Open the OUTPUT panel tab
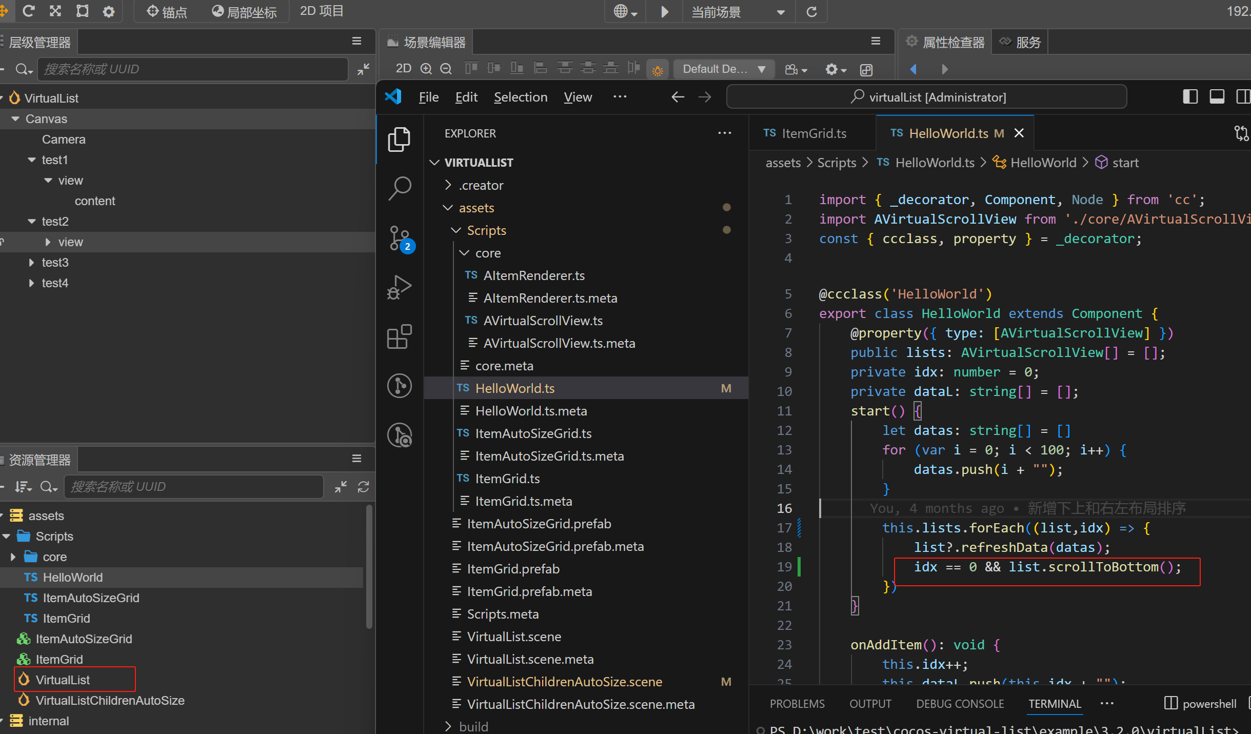 (x=870, y=704)
